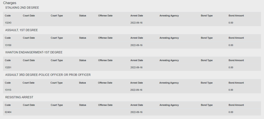Click WANTON ENDANGERMENT-1ST DEGREE charge title
Screen dimensions: 264x119
pos(34,53)
